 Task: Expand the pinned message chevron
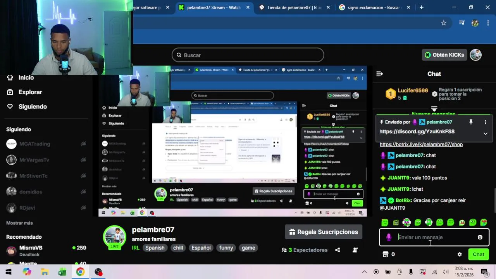click(485, 133)
